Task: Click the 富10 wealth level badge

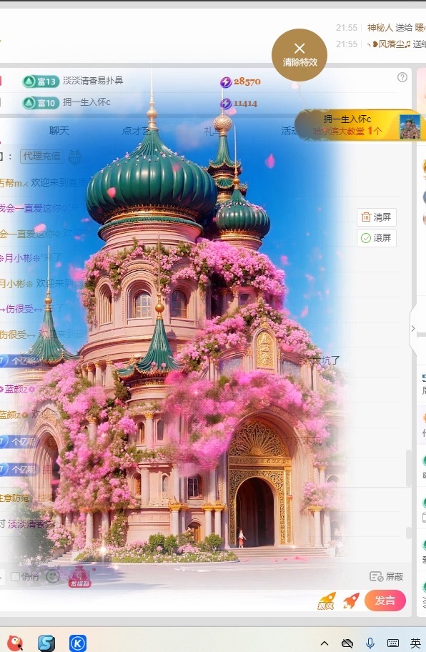Action: pos(41,103)
